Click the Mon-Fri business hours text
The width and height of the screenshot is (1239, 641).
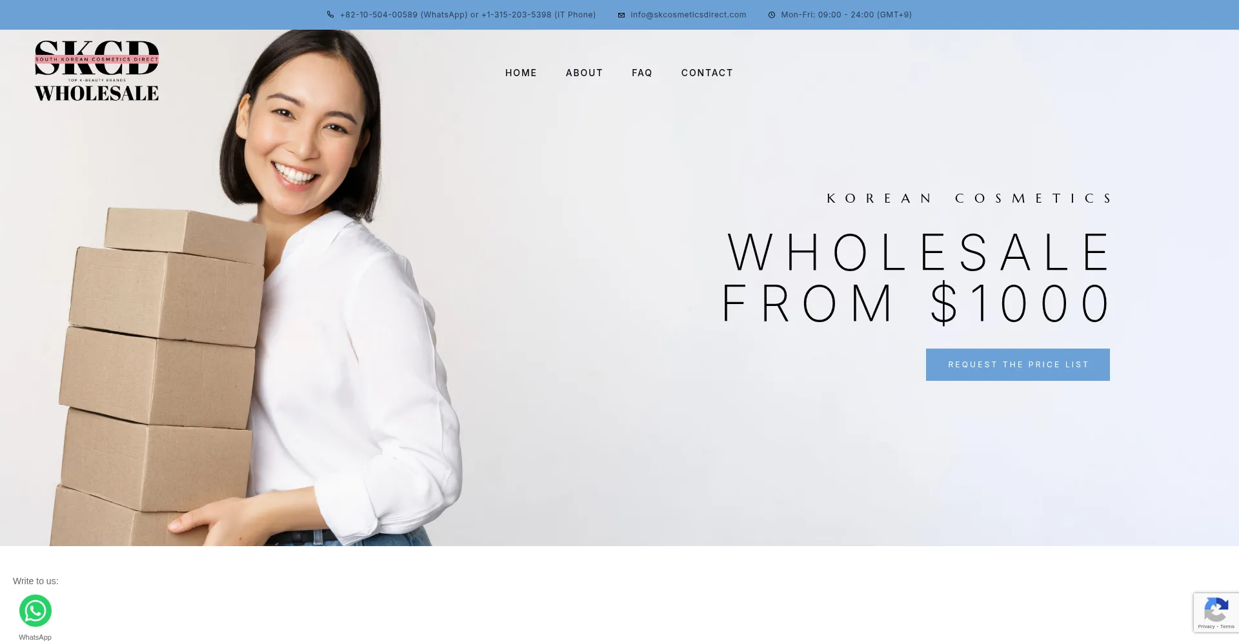[846, 15]
